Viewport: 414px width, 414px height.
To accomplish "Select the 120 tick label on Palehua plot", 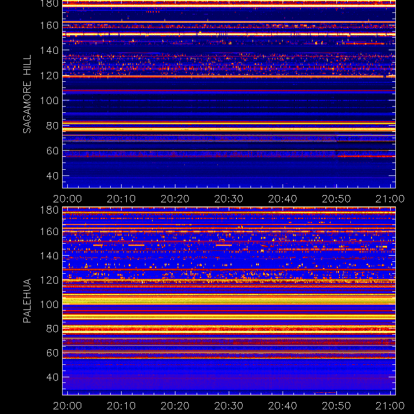I will coord(49,280).
